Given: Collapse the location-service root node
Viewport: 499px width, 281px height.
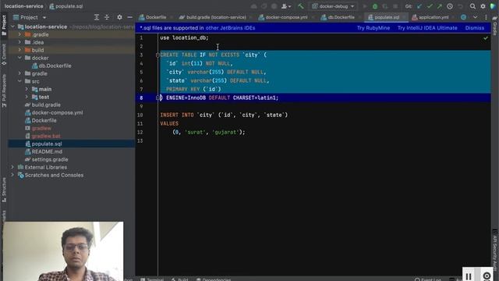Looking at the screenshot, I should pyautogui.click(x=12, y=27).
